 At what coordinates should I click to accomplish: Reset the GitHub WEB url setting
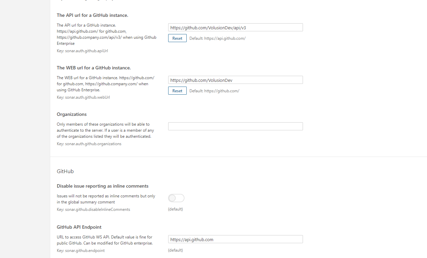(x=177, y=91)
